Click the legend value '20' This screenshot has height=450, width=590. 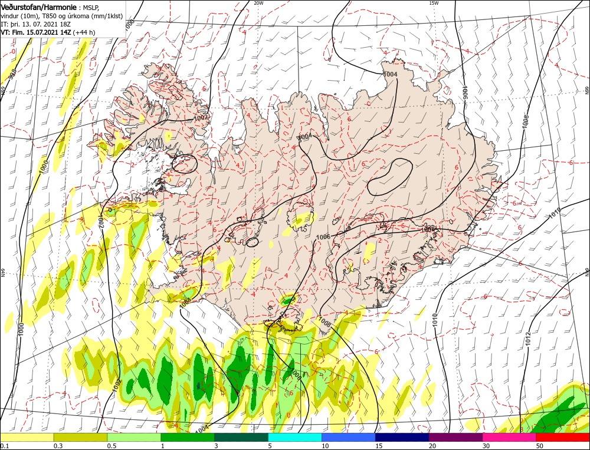coord(432,445)
